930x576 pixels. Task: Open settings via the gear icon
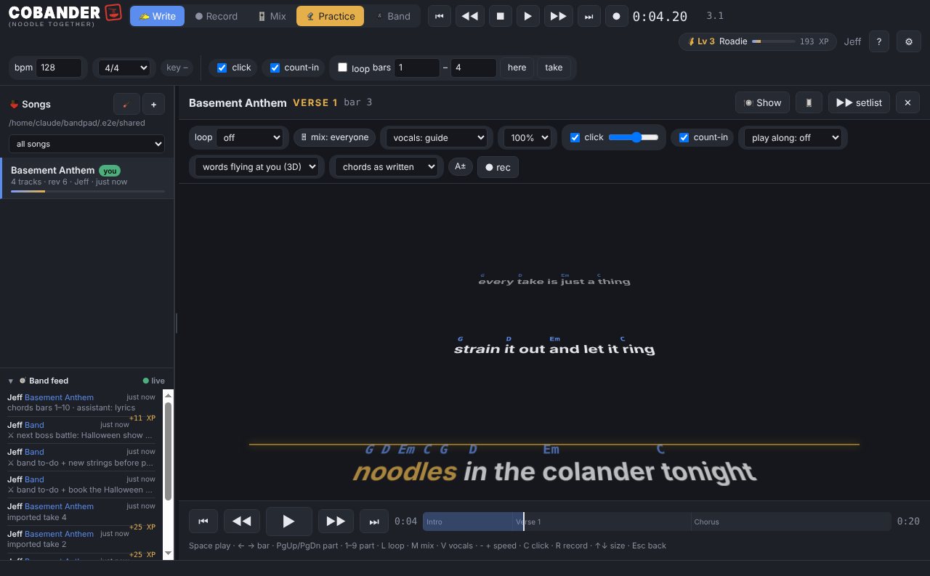coord(908,41)
